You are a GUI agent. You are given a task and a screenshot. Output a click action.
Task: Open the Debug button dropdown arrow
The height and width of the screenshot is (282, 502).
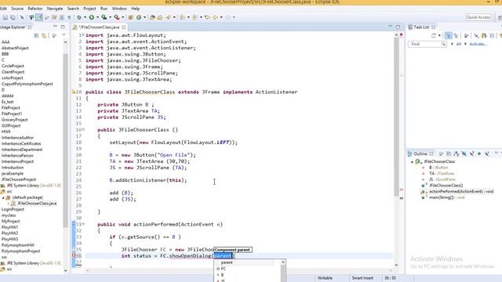(x=85, y=17)
